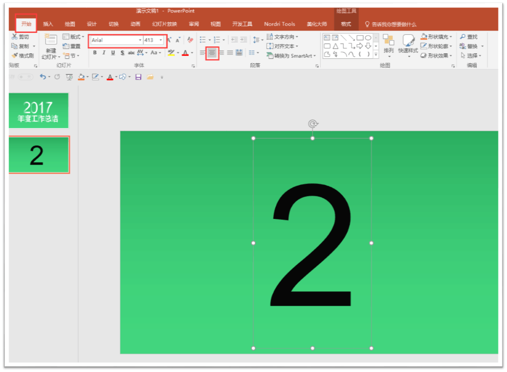Justify text alignment

(x=230, y=53)
